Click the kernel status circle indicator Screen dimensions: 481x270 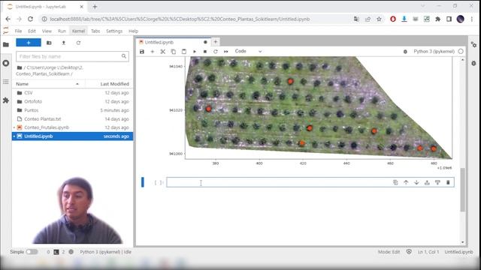[461, 52]
